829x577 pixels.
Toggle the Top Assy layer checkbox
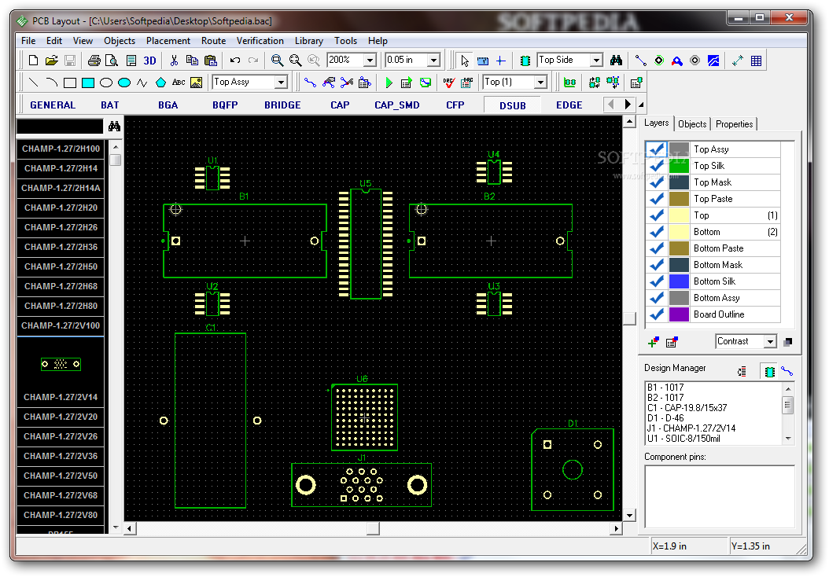click(x=657, y=149)
